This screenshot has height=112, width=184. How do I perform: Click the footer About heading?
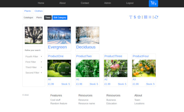(x=138, y=95)
